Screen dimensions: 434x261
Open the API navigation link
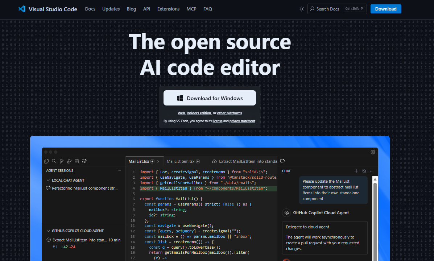(x=147, y=9)
